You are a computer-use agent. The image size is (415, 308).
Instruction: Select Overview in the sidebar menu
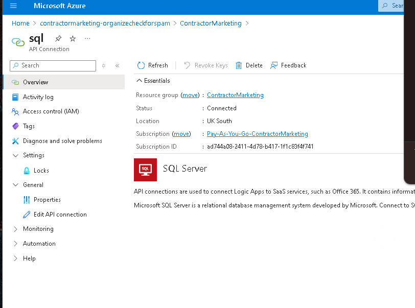[x=63, y=82]
